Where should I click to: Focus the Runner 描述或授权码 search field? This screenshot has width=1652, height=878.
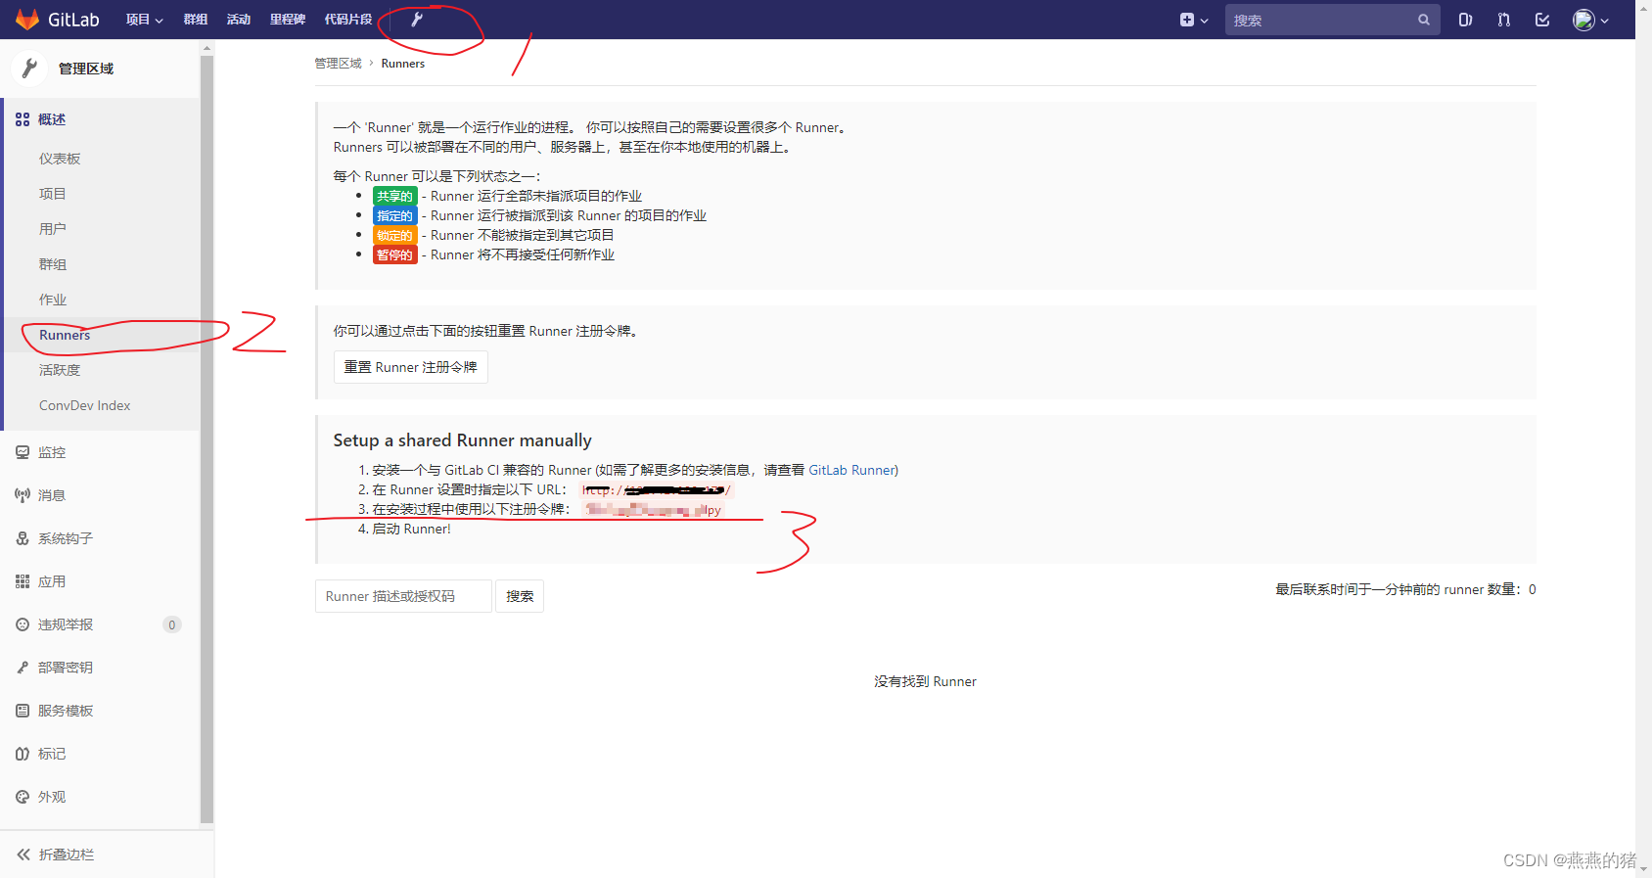coord(403,596)
